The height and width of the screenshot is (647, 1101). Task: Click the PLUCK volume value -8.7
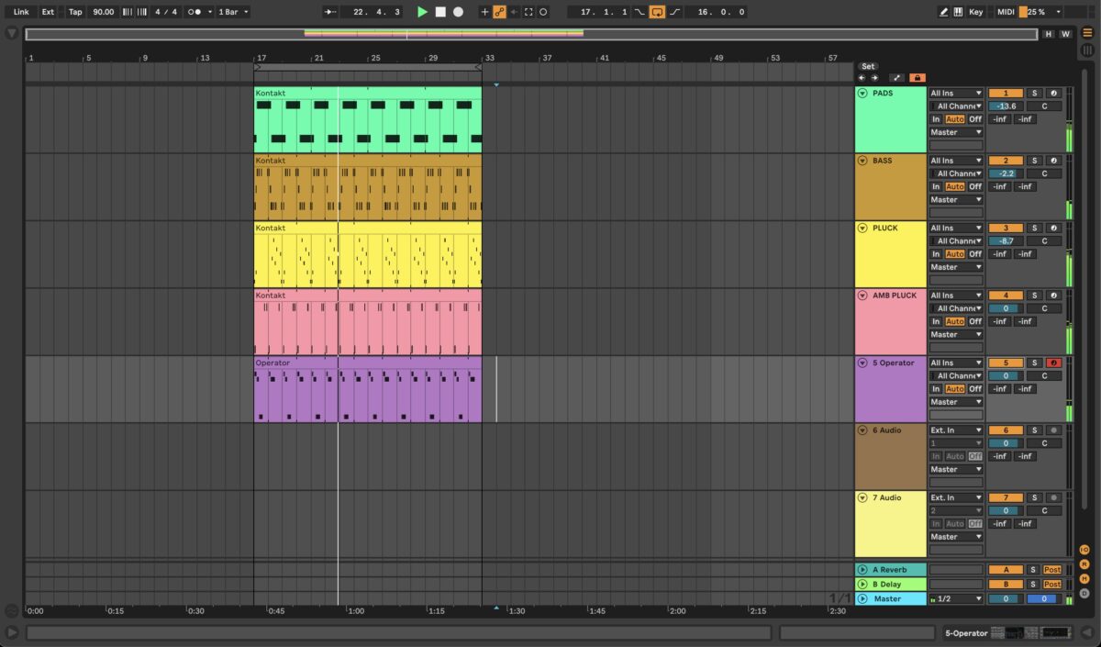tap(1006, 240)
